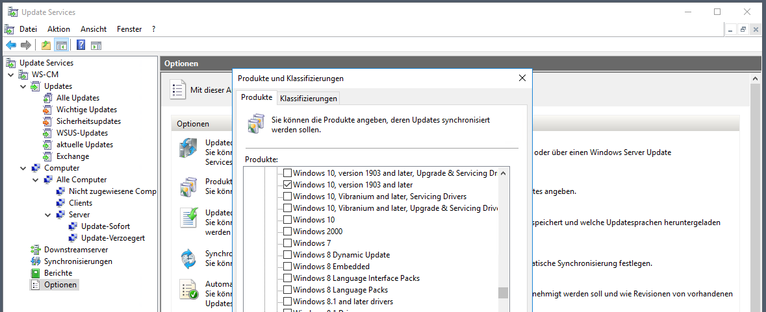This screenshot has height=312, width=766.
Task: Collapse the Alle Computer node
Action: pyautogui.click(x=35, y=180)
